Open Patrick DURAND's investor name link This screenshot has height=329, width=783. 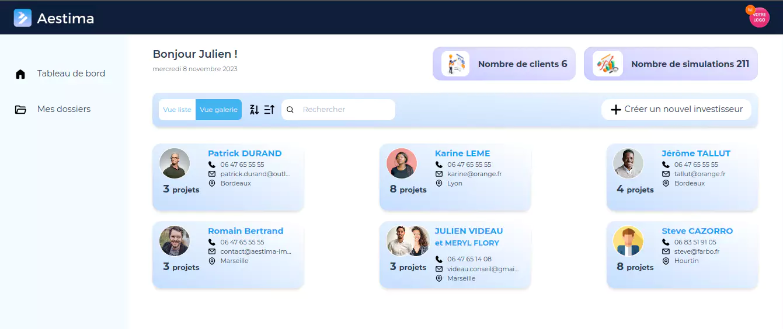(245, 153)
